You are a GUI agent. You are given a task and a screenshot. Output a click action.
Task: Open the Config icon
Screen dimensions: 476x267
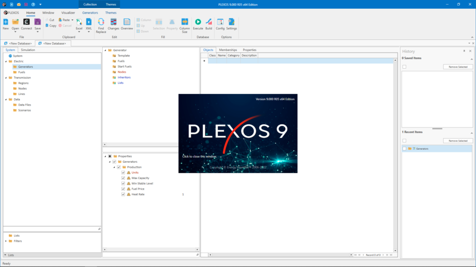tap(220, 22)
